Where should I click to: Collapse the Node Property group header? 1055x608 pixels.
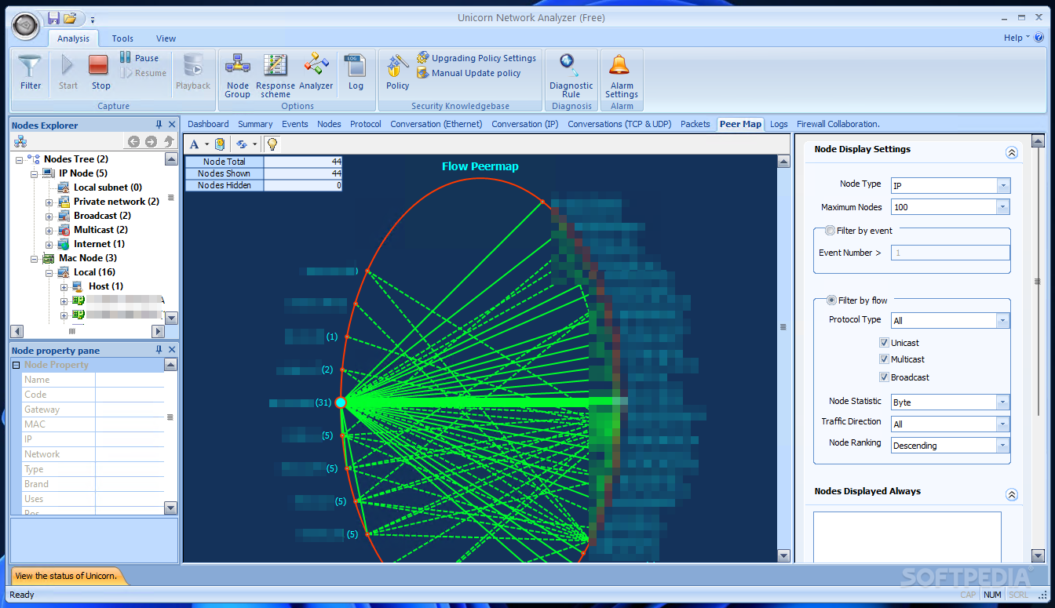click(x=16, y=366)
